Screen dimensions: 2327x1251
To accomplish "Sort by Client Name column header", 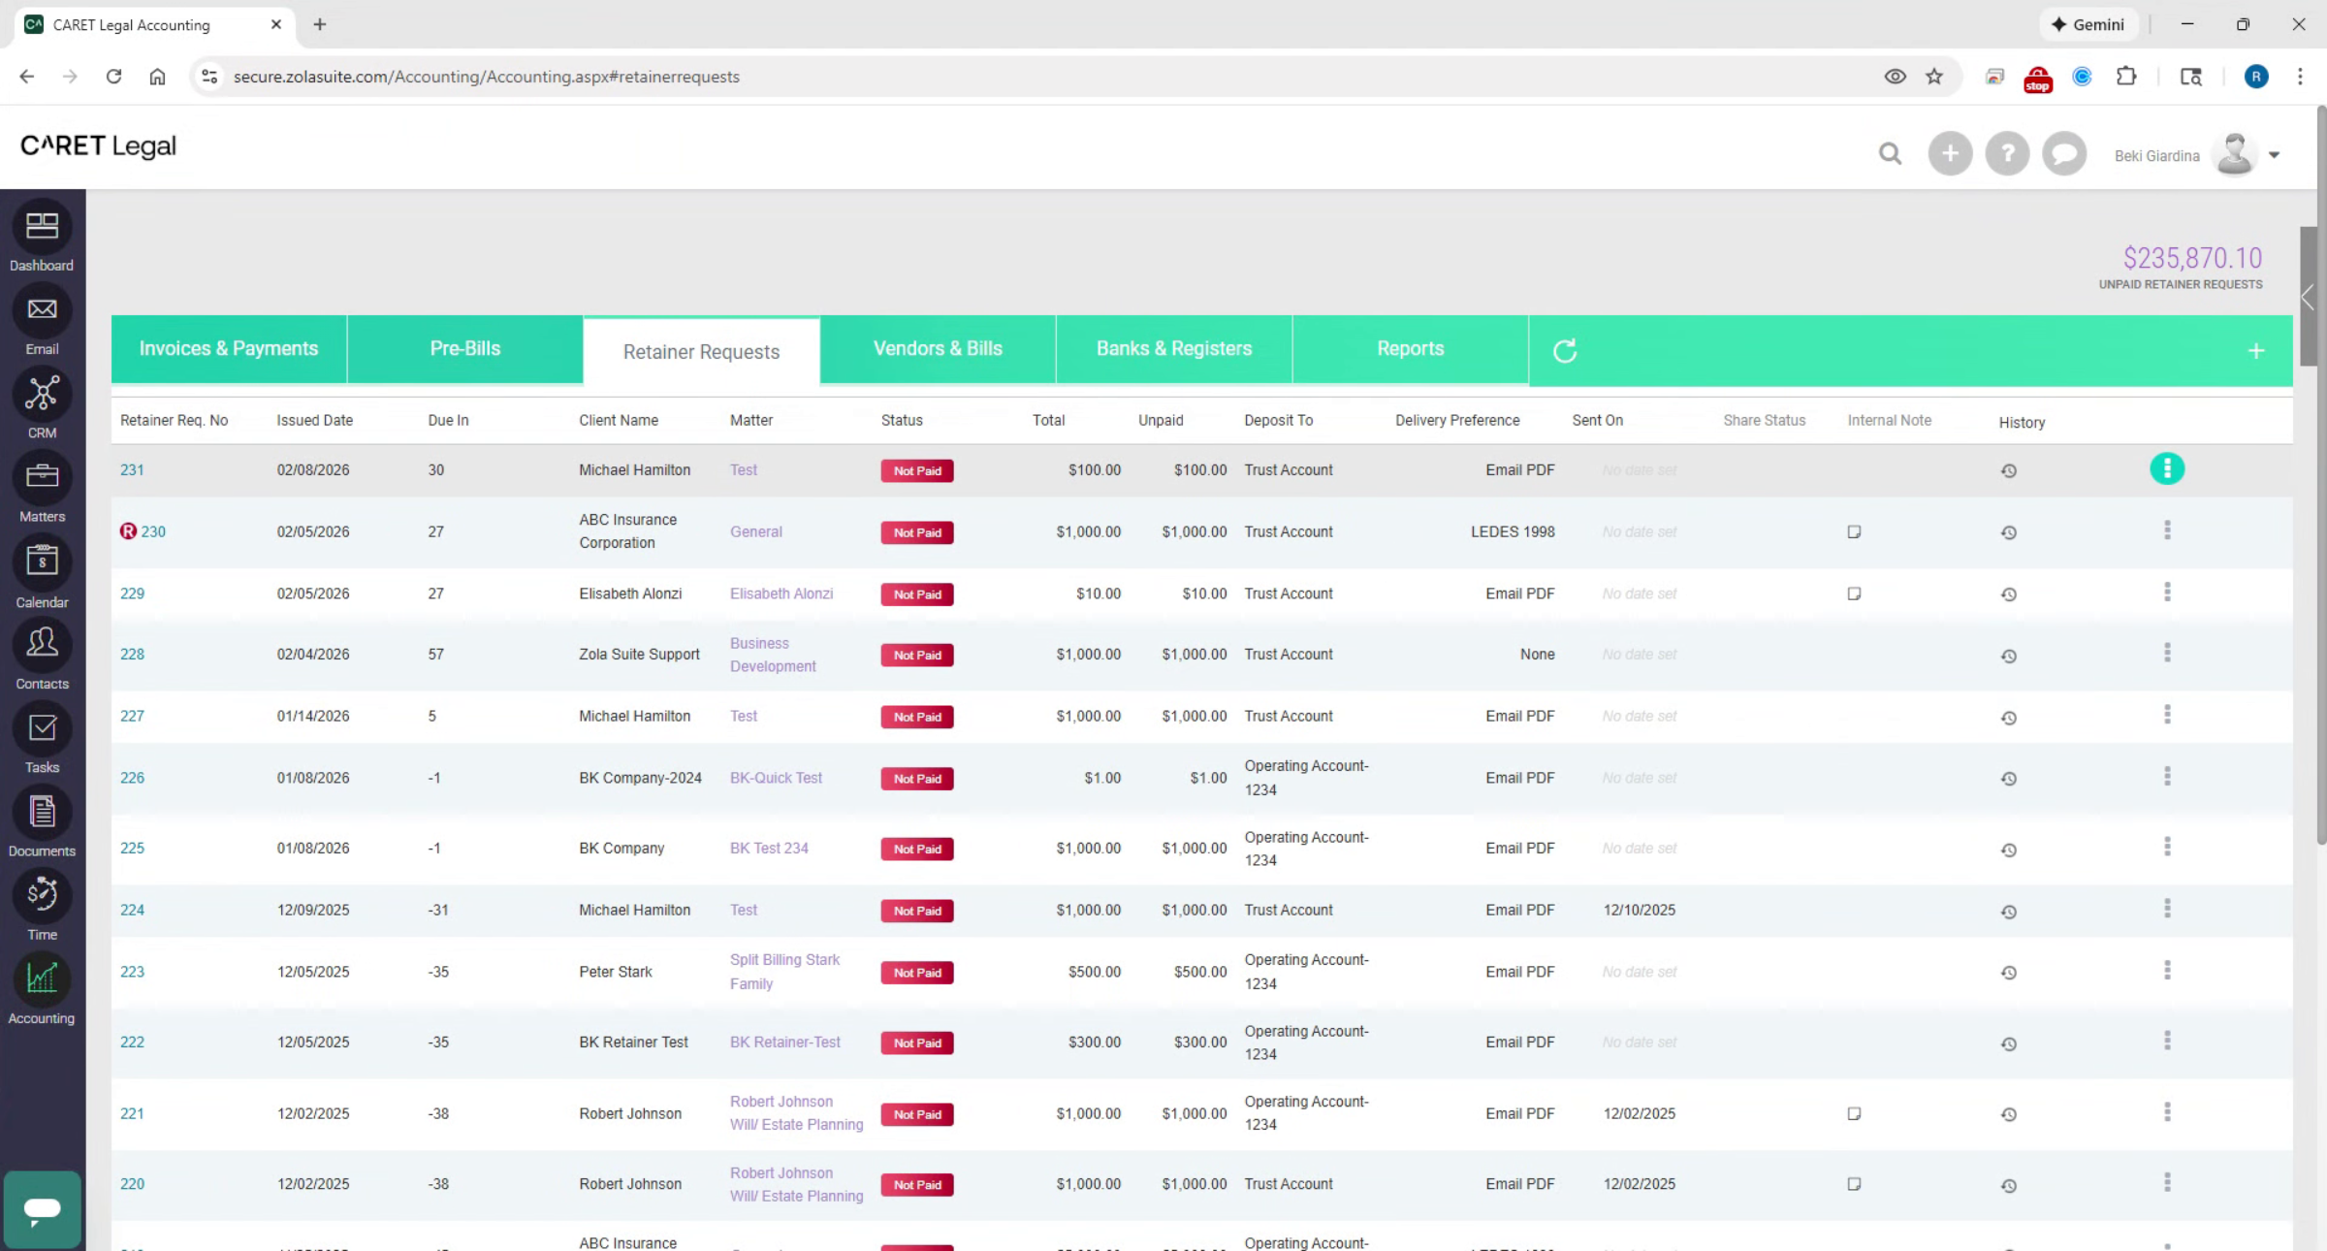I will click(x=619, y=420).
